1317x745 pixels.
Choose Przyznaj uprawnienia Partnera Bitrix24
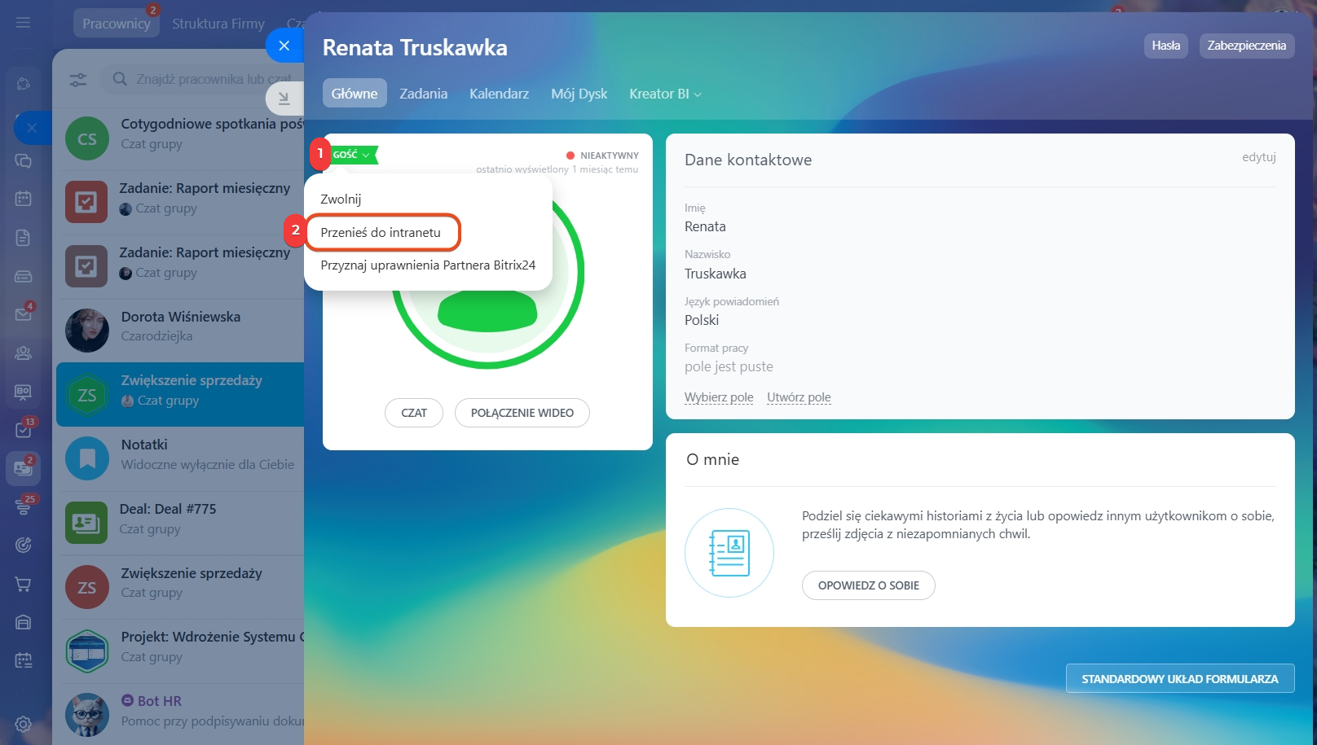point(428,265)
